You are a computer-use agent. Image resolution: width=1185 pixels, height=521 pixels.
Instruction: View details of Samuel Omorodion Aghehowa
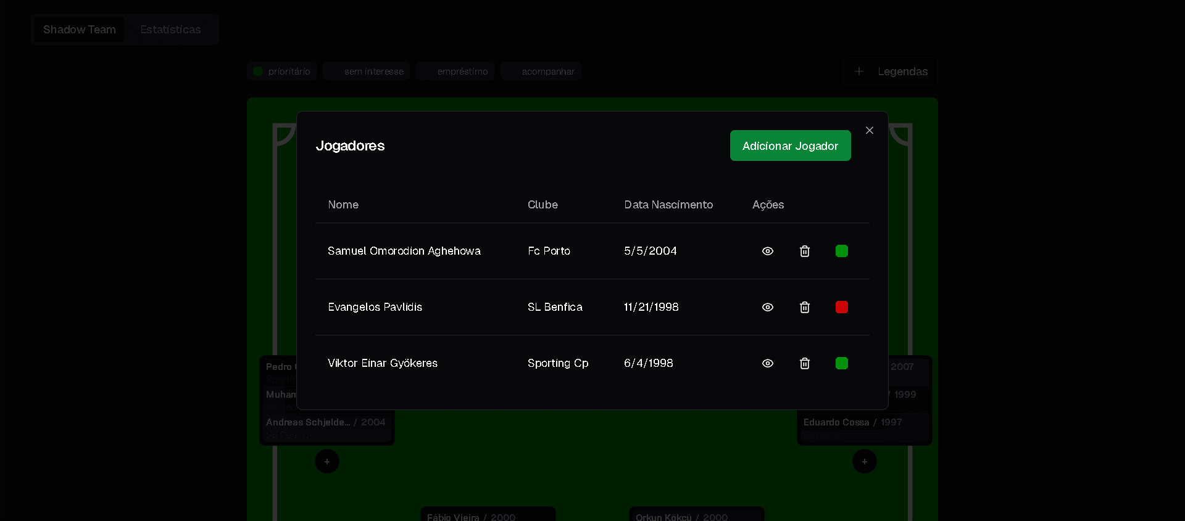tap(767, 251)
